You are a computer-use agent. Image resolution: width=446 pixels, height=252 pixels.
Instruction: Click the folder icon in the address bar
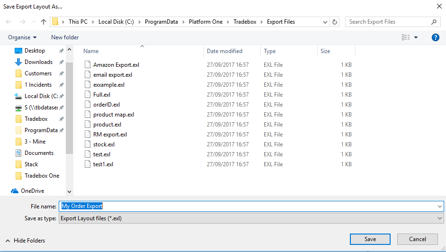55,22
